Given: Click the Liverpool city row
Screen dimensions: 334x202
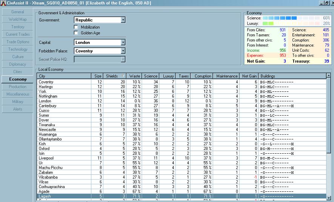Looking at the screenshot, I should click(182, 158).
